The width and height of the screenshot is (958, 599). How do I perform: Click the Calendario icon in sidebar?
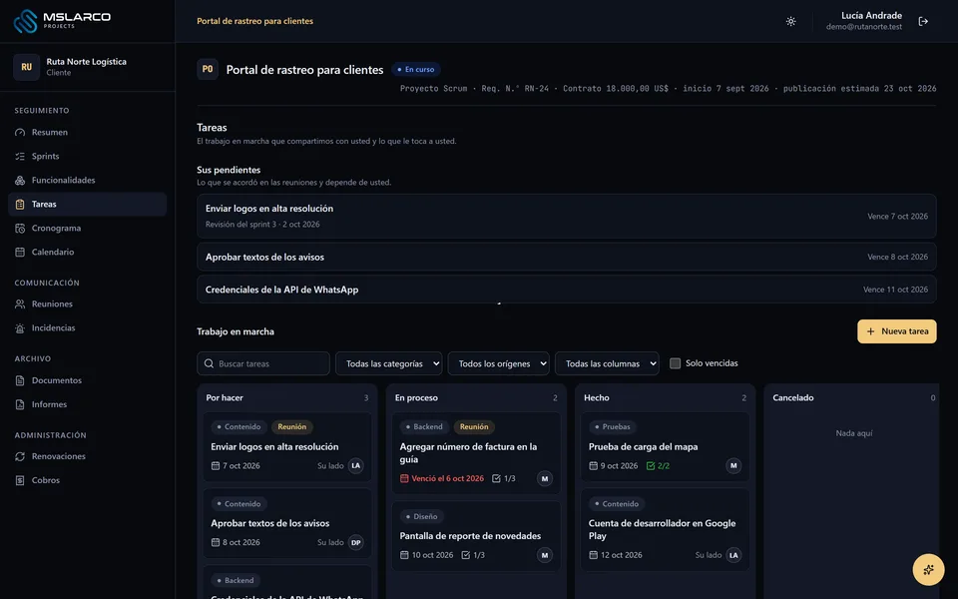coord(20,252)
